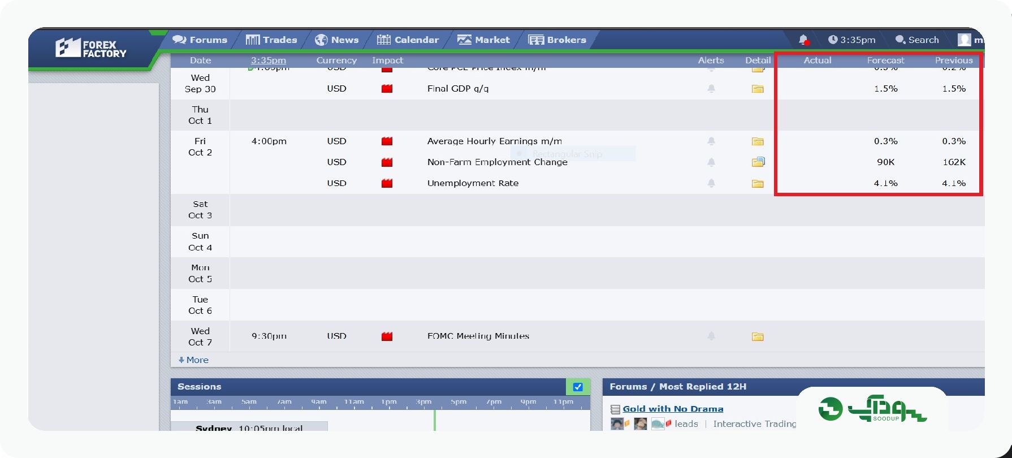The width and height of the screenshot is (1012, 458).
Task: Open detail folder for Final GDP q/q
Action: 758,89
